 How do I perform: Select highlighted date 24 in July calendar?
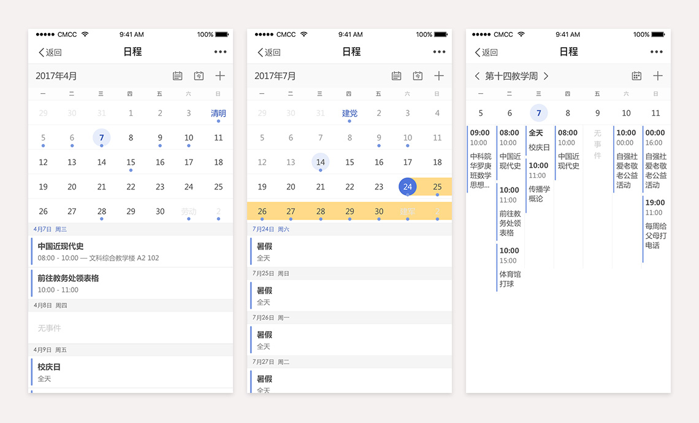click(408, 187)
